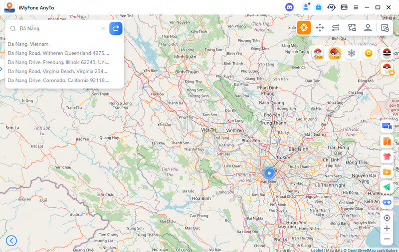Choose the multi-spot route mode
Screen dimensions: 399x252
tap(352, 28)
